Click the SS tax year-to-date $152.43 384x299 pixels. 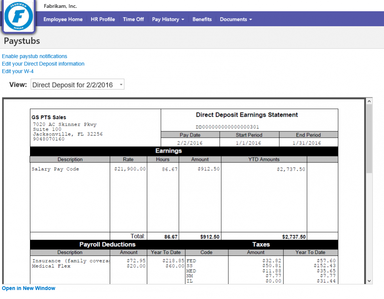point(324,266)
